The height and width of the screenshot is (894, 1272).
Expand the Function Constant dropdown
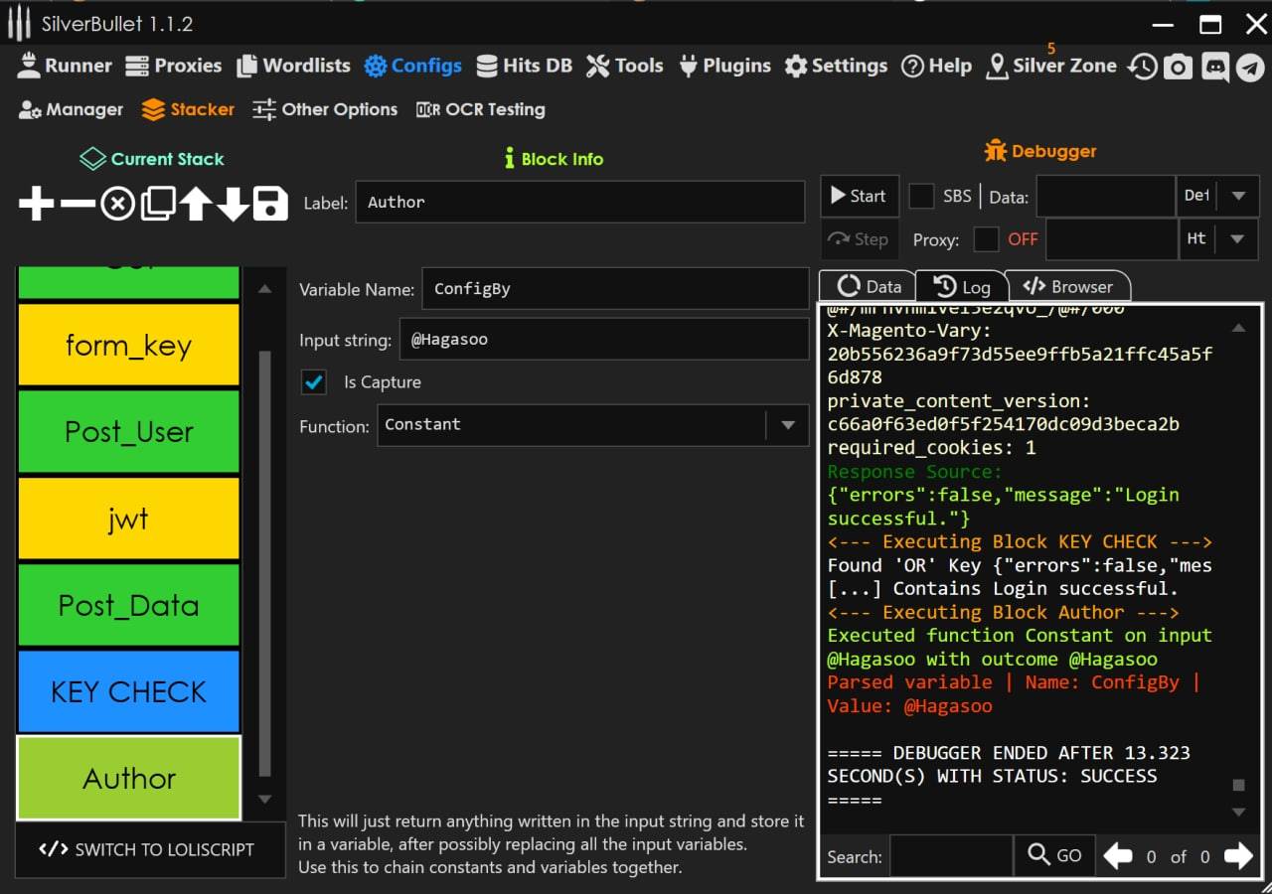click(788, 425)
